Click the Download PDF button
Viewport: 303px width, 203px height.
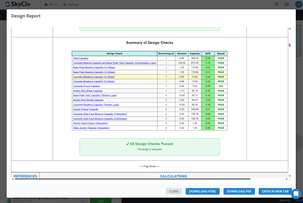point(239,191)
